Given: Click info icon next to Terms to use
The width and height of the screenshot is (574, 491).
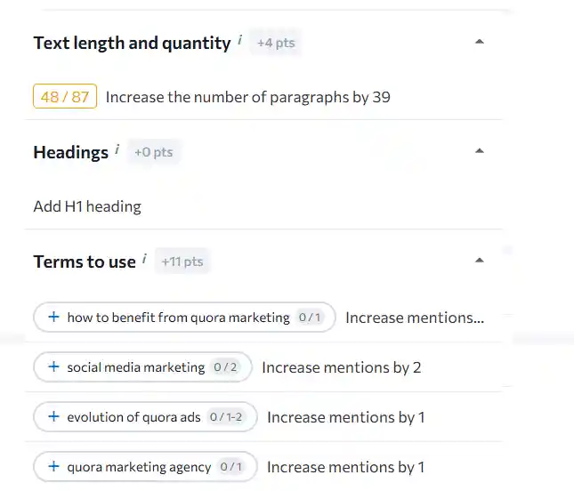Looking at the screenshot, I should [144, 259].
